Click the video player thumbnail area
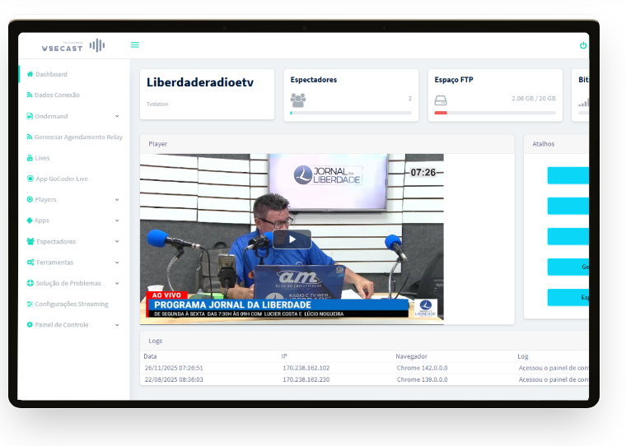Viewport: 626px width, 446px height. 292,239
